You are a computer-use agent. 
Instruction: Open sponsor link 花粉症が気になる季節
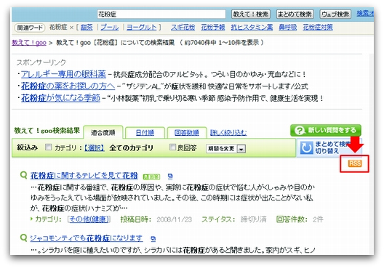coord(60,98)
